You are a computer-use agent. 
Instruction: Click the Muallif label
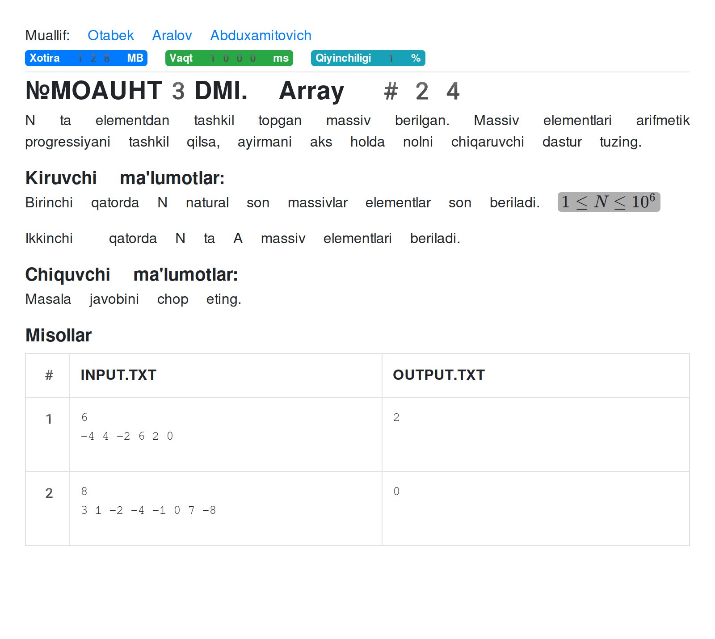pos(47,35)
